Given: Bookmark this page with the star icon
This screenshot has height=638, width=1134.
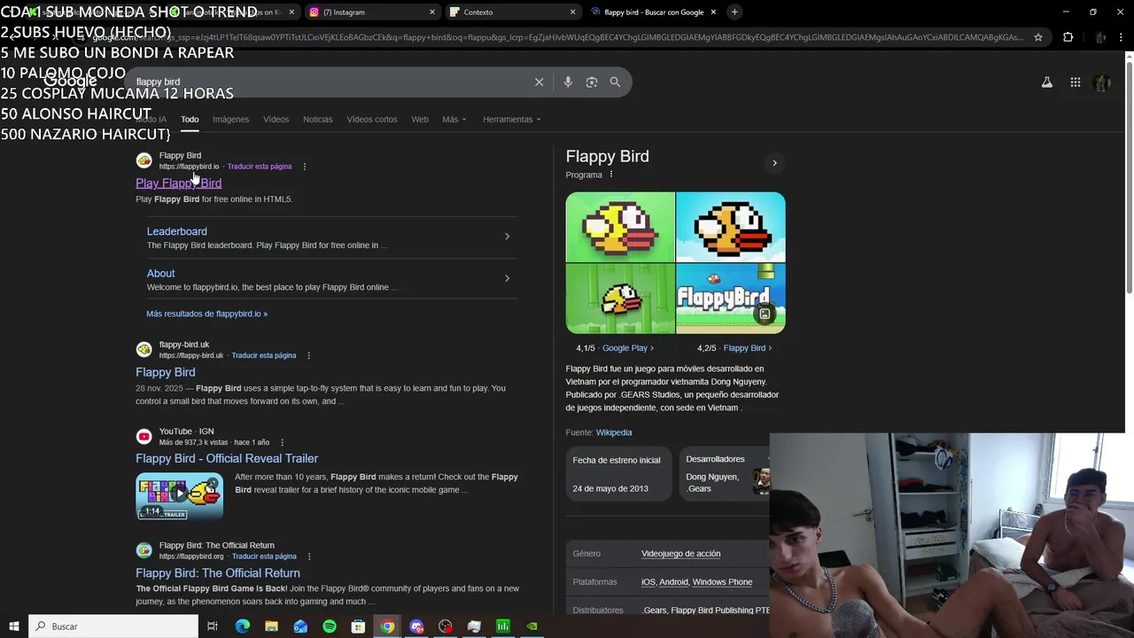Looking at the screenshot, I should (1038, 37).
